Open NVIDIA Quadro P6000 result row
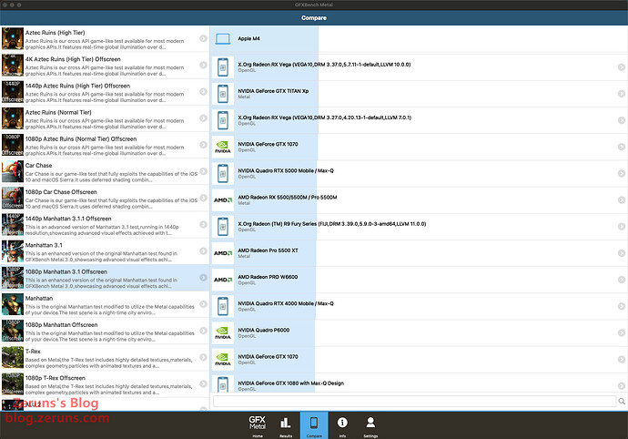This screenshot has height=439, width=628. point(410,332)
